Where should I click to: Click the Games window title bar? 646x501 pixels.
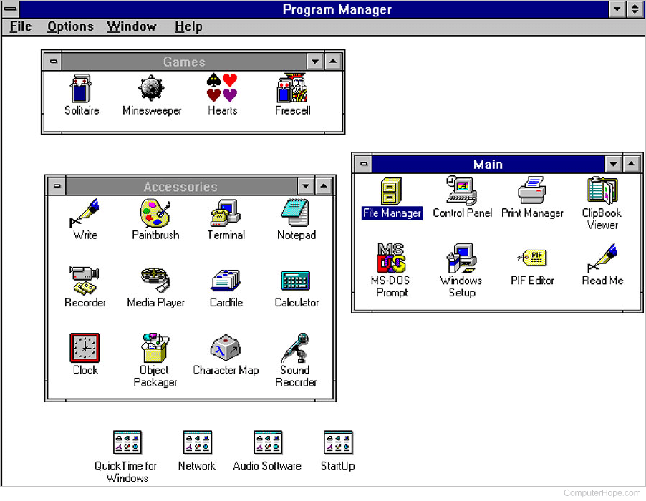coord(184,62)
